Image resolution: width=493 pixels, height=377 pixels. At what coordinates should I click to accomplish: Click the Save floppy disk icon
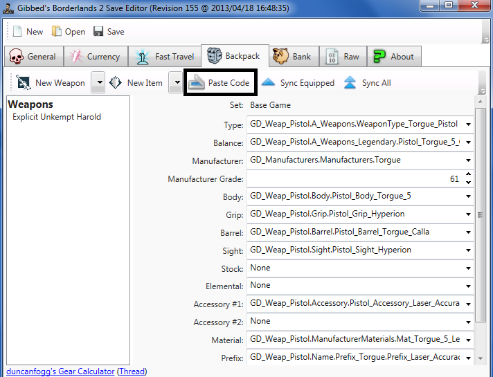[98, 32]
